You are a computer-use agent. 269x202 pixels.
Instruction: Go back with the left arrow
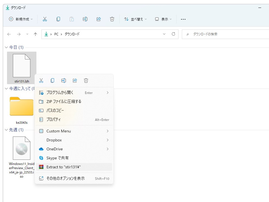(x=9, y=34)
